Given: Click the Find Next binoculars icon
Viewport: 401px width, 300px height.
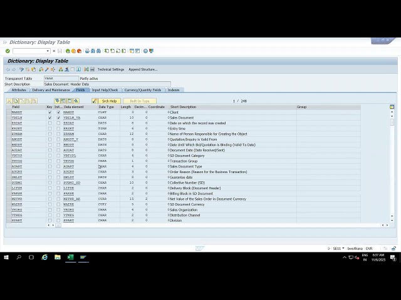Looking at the screenshot, I should pos(98,51).
